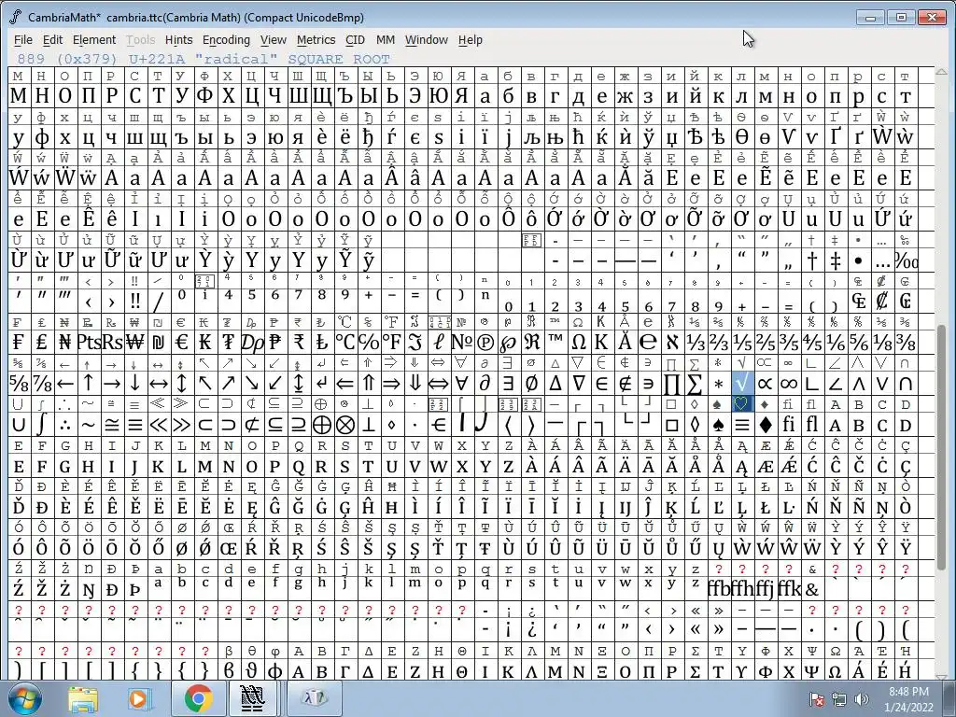
Task: Click the FontForge title bar app icon
Action: tap(15, 17)
